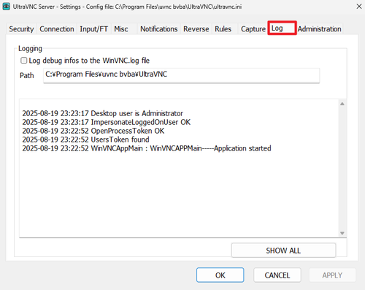Viewport: 365px width, 290px height.
Task: Open the Reverse tab
Action: (196, 29)
